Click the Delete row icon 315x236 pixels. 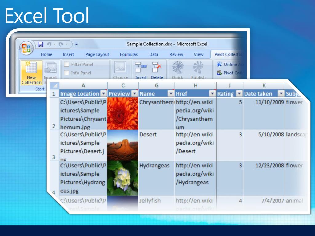[x=157, y=67]
